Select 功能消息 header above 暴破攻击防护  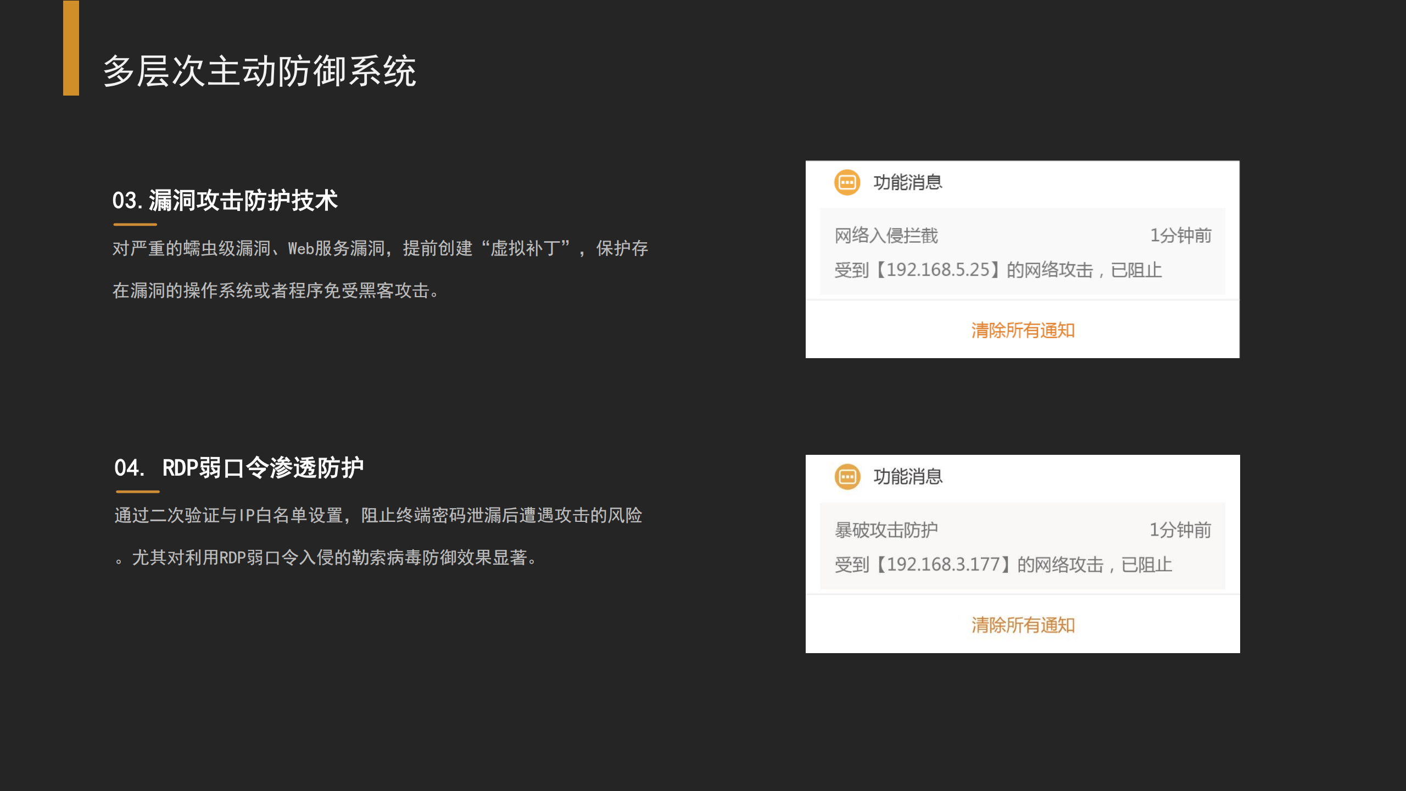907,476
